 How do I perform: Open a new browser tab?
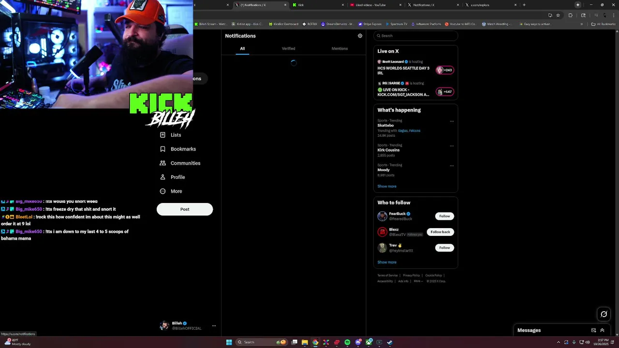[524, 5]
